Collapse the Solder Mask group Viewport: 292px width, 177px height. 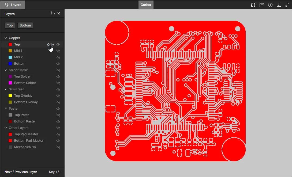pos(6,70)
